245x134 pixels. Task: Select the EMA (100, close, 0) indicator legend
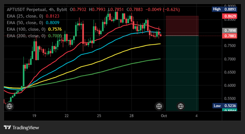[x=26, y=29]
